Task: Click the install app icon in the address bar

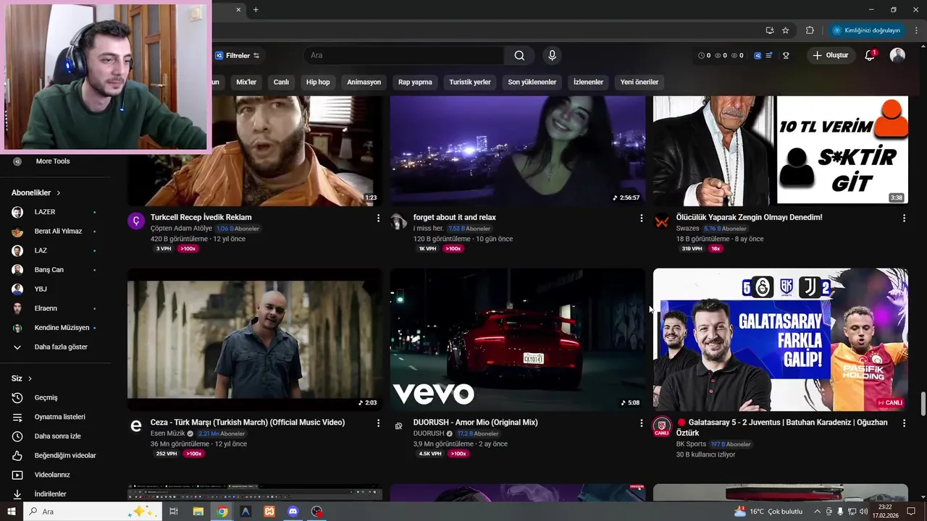Action: pos(769,30)
